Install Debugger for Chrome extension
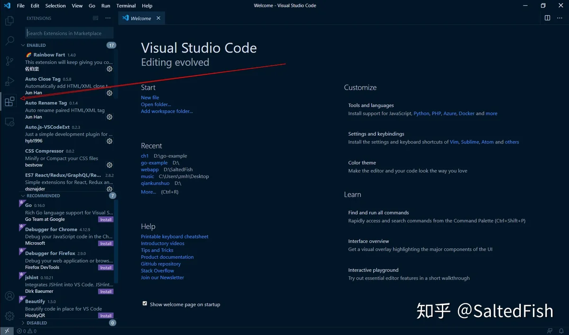This screenshot has width=569, height=335. tap(106, 244)
